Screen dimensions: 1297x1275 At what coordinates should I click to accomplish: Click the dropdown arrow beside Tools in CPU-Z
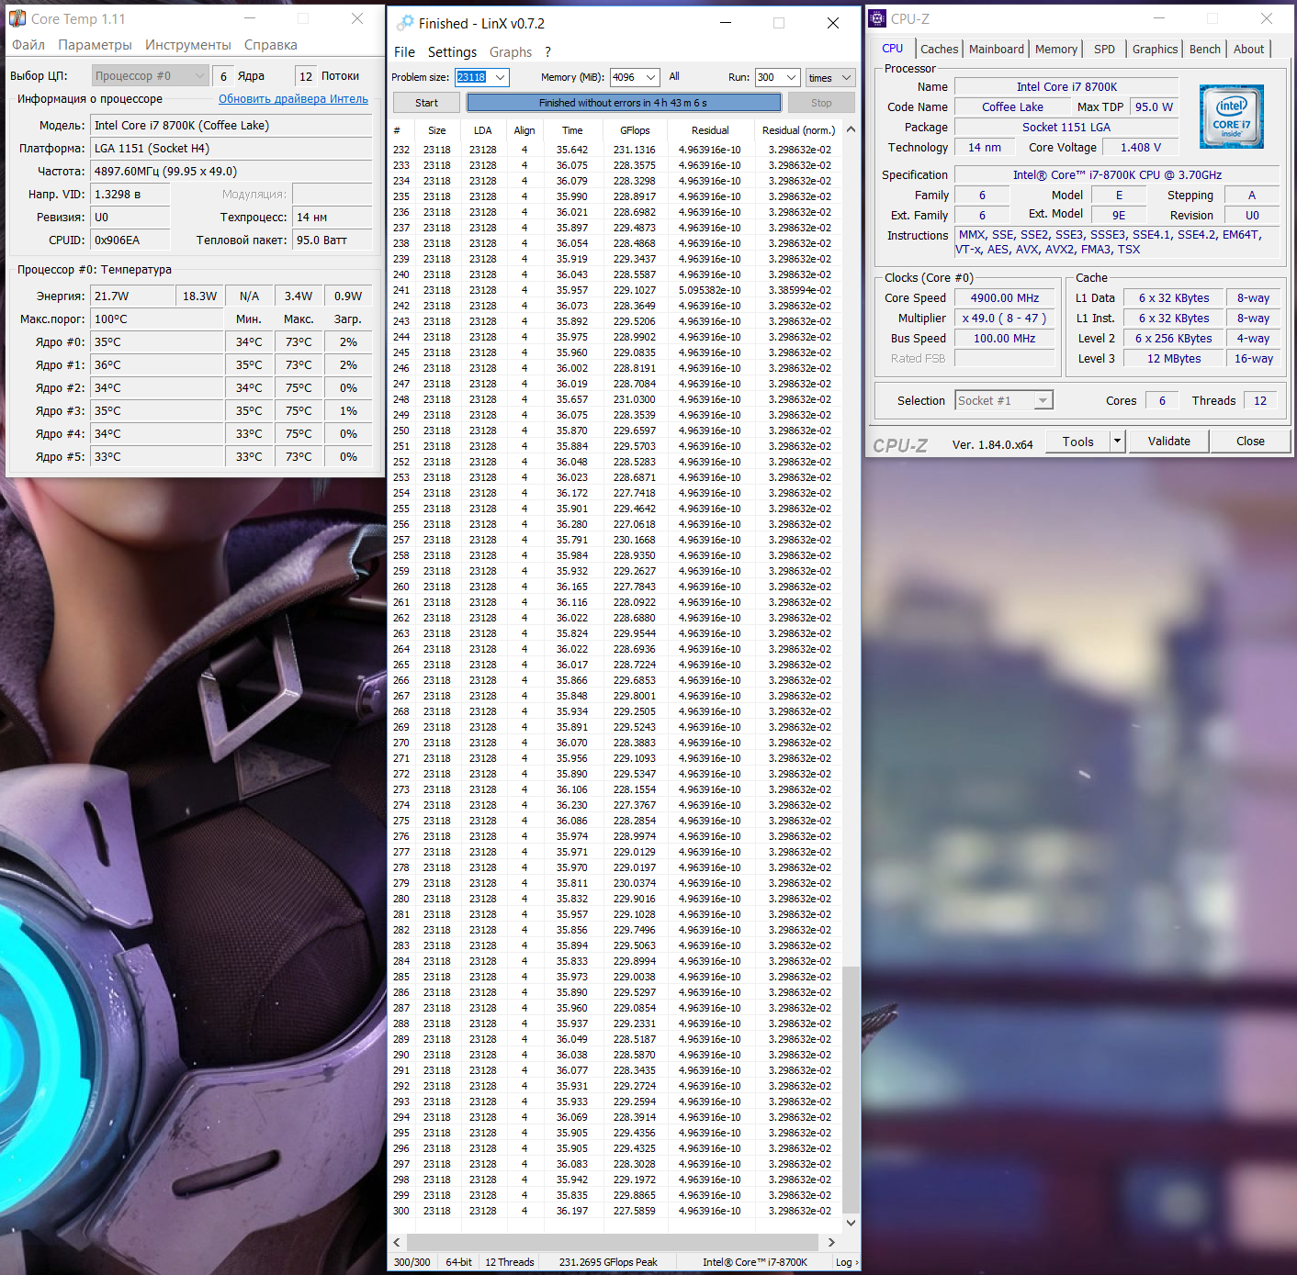(1117, 442)
